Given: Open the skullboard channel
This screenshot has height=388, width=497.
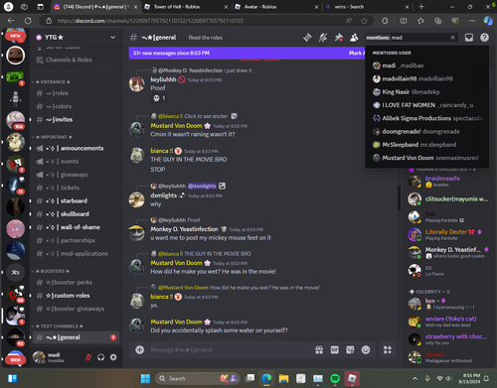Looking at the screenshot, I should [x=76, y=214].
